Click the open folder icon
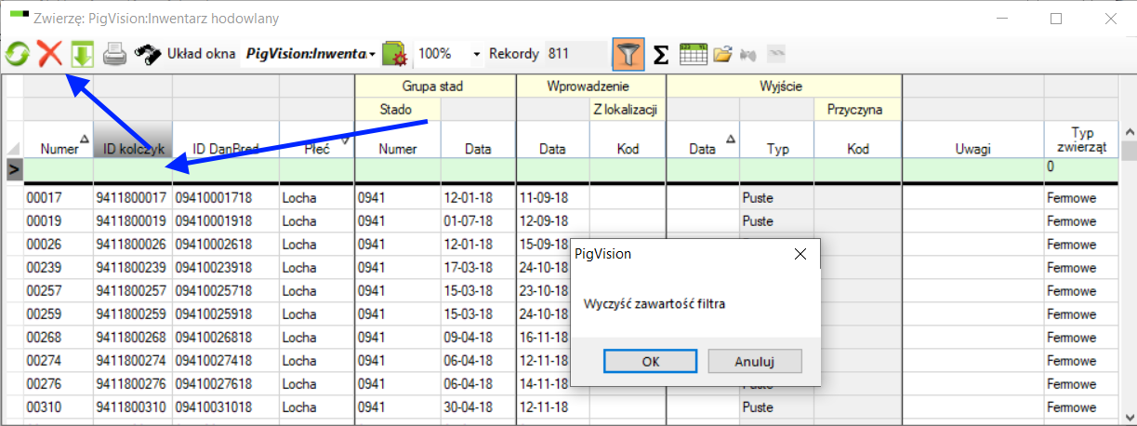 723,55
